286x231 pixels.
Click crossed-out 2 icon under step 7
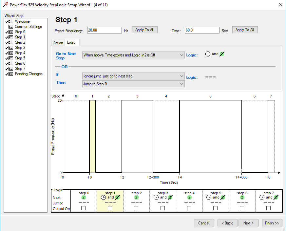(x=276, y=198)
